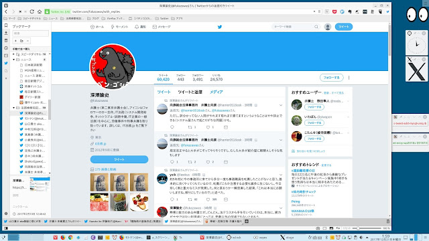Open フォロワー 3,491 count
The width and height of the screenshot is (429, 241).
[198, 78]
